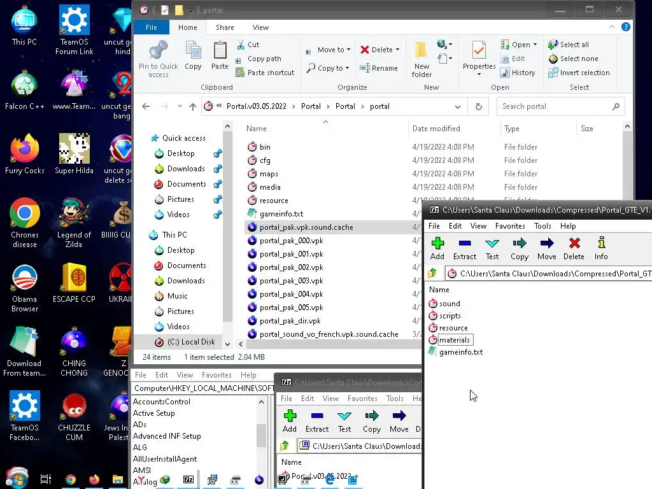This screenshot has width=652, height=489.
Task: Click Paste shortcut in Explorer ribbon
Action: point(266,73)
